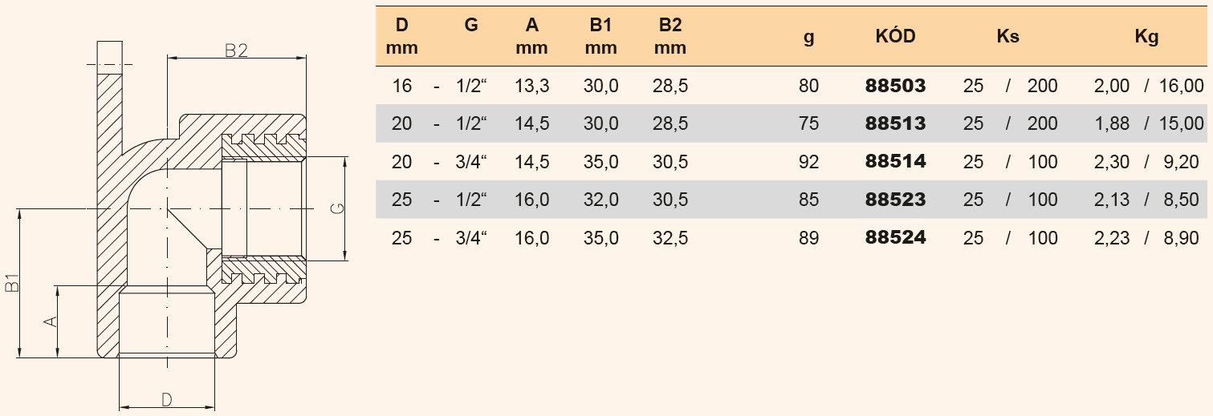Select the D mm table column header

click(402, 37)
